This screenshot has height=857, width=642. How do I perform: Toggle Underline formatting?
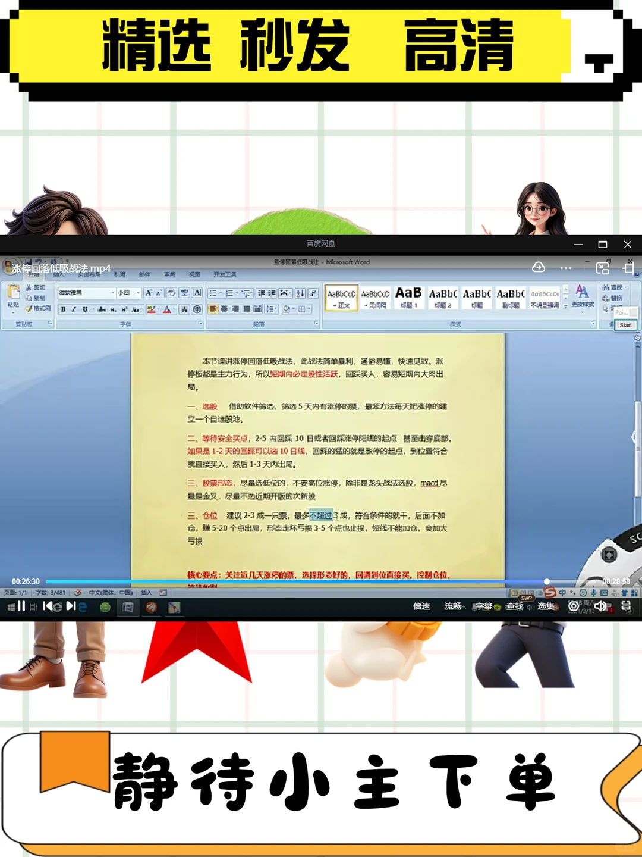pos(85,309)
